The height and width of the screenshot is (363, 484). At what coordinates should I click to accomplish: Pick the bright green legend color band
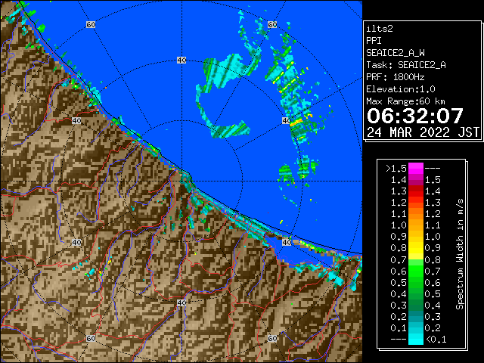416,271
